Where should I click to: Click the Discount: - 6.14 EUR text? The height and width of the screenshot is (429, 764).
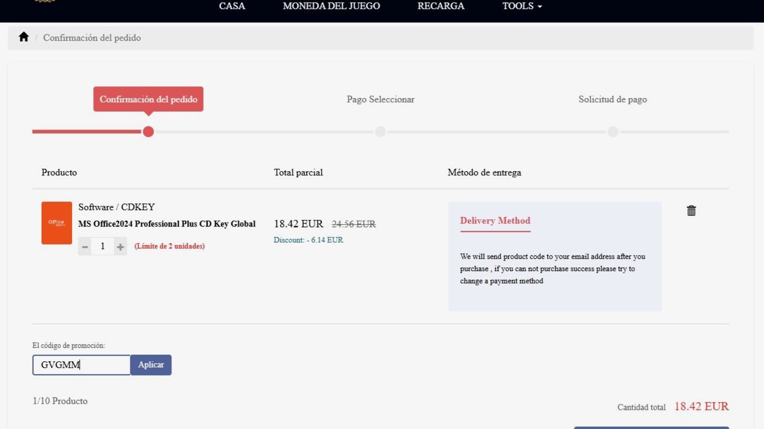pyautogui.click(x=308, y=240)
